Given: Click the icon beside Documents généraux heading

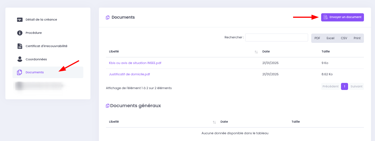Looking at the screenshot, I should (108, 106).
